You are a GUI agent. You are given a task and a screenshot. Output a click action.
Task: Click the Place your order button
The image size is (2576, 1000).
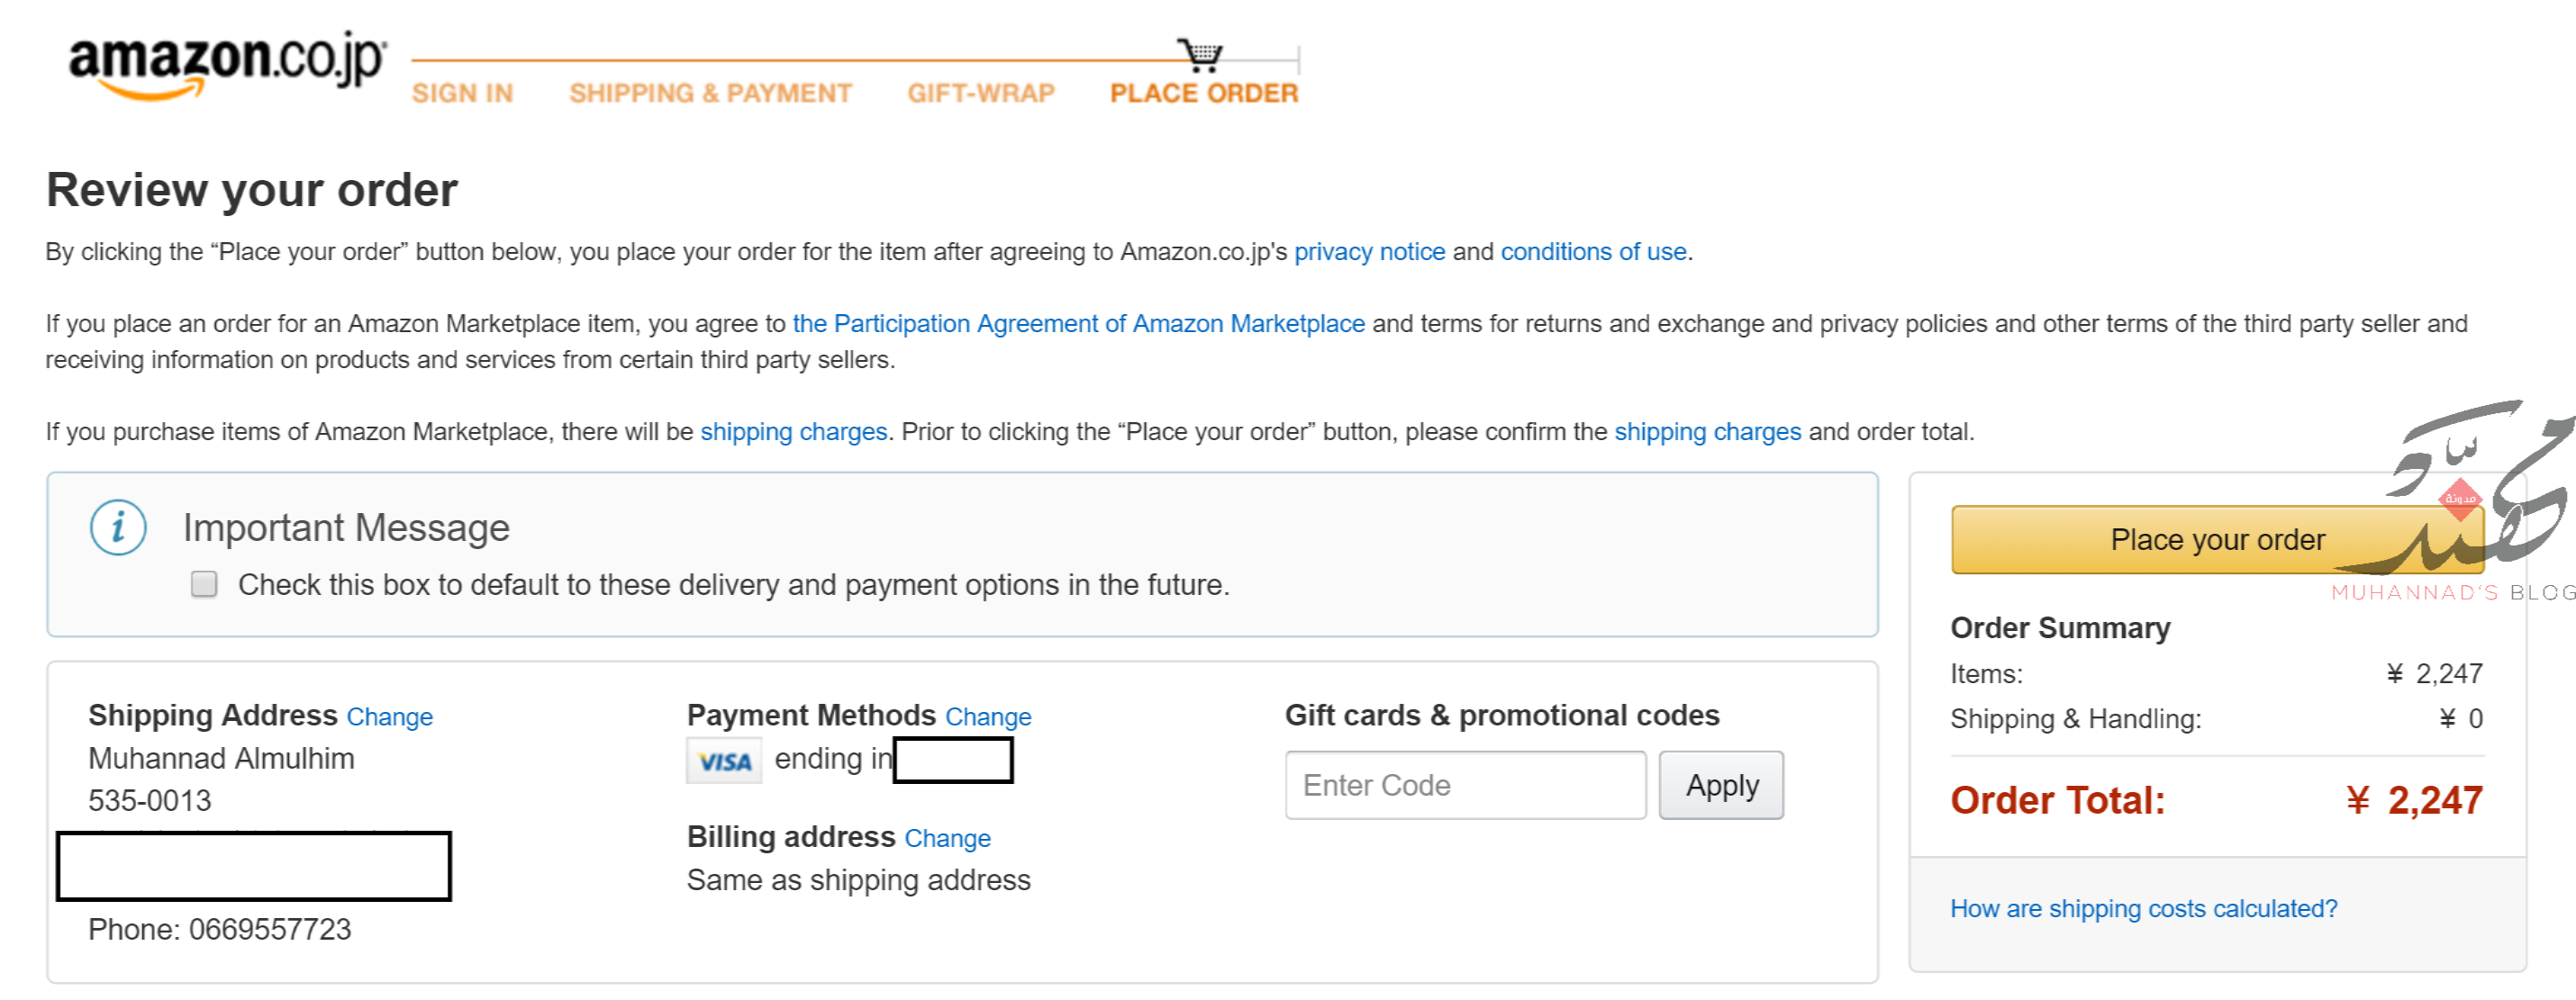(x=2217, y=540)
